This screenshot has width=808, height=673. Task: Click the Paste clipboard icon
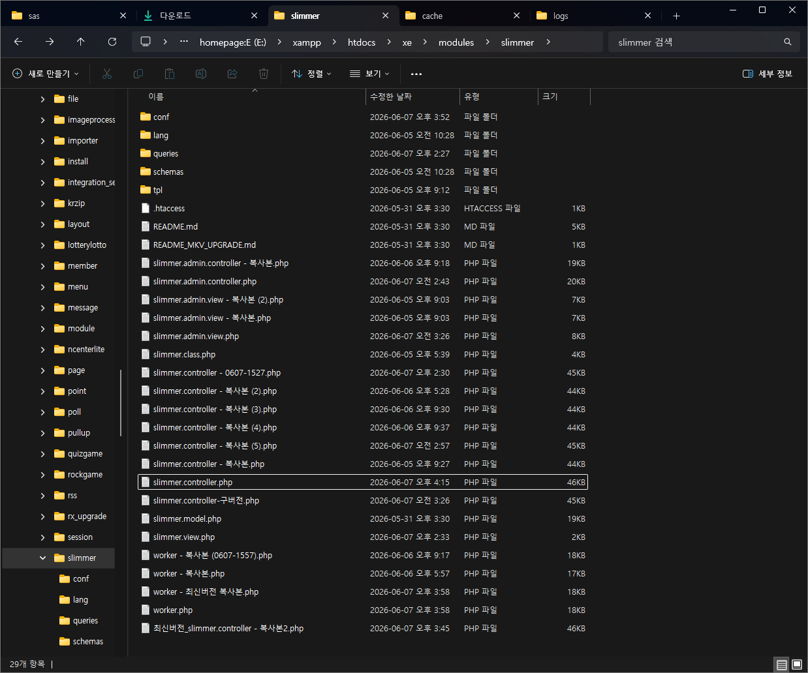point(170,74)
